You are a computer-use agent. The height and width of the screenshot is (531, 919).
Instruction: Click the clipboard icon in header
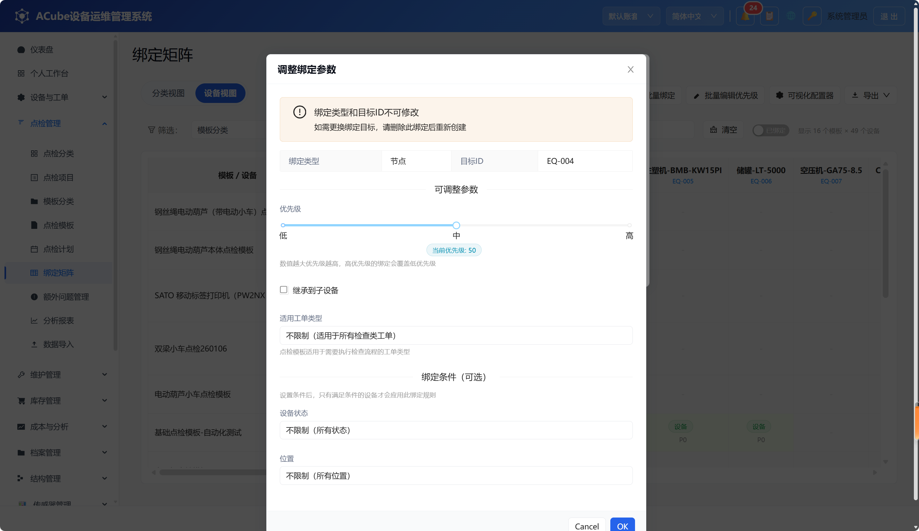[769, 16]
